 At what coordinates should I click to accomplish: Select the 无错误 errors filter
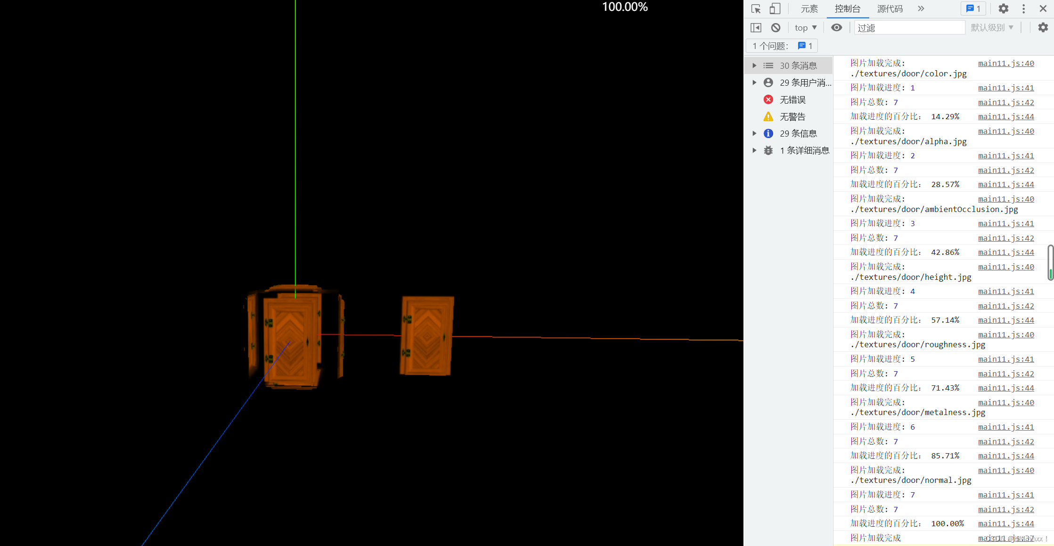(x=792, y=100)
